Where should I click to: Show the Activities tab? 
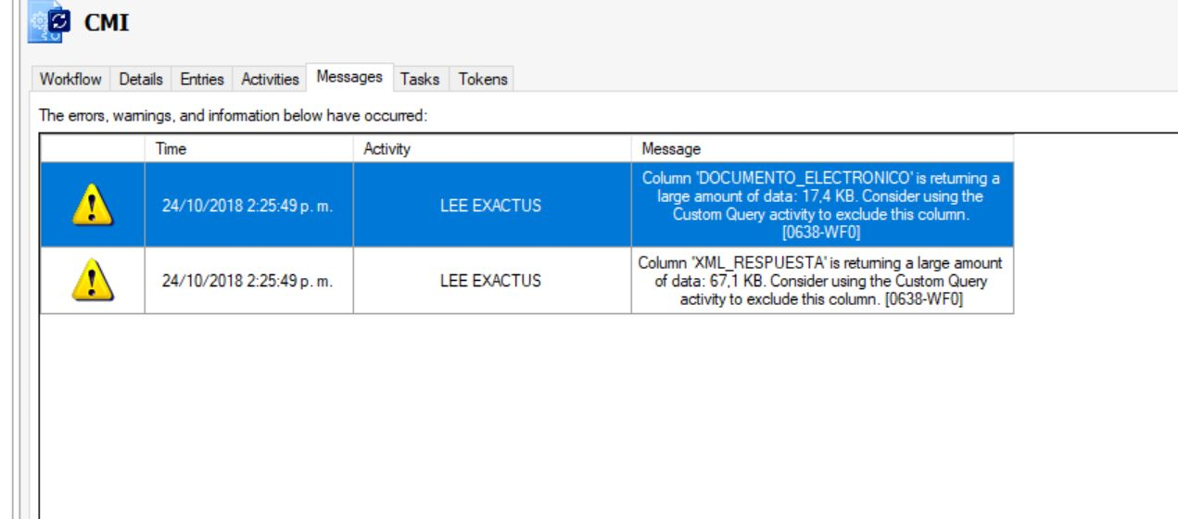coord(271,80)
